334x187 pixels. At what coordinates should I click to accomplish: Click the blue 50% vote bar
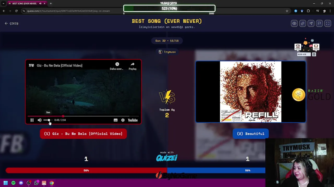click(x=216, y=170)
